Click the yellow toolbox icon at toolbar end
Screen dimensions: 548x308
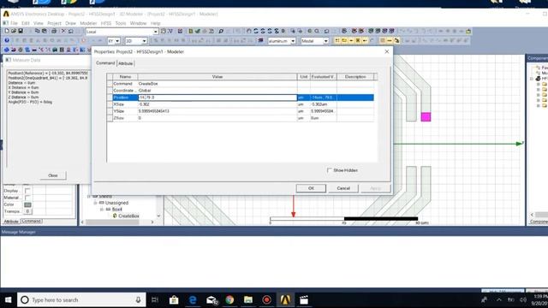coord(468,31)
